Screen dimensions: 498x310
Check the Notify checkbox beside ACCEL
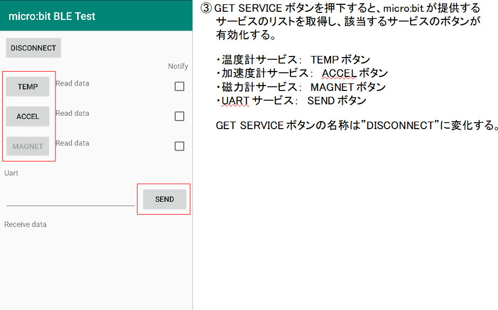[x=179, y=116]
